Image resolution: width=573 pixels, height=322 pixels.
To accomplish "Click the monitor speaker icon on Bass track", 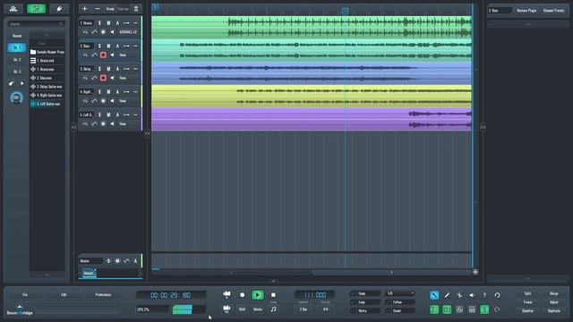I will tap(112, 55).
